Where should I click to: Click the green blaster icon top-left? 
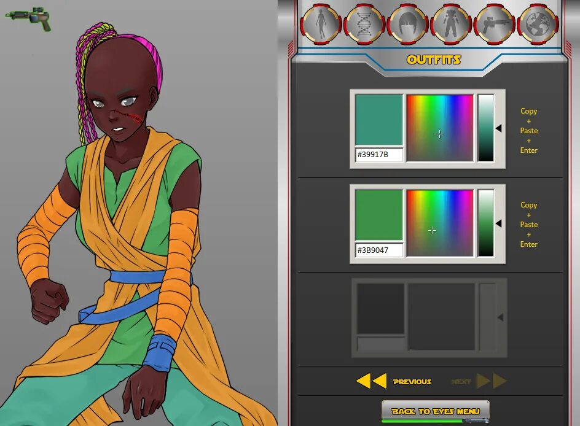click(28, 18)
